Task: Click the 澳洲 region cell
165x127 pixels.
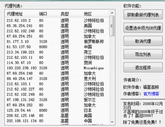Action: coord(88,63)
